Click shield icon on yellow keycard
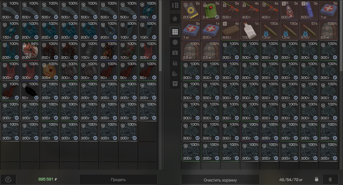Image resolution: width=343 pixels, height=185 pixels. [185, 5]
